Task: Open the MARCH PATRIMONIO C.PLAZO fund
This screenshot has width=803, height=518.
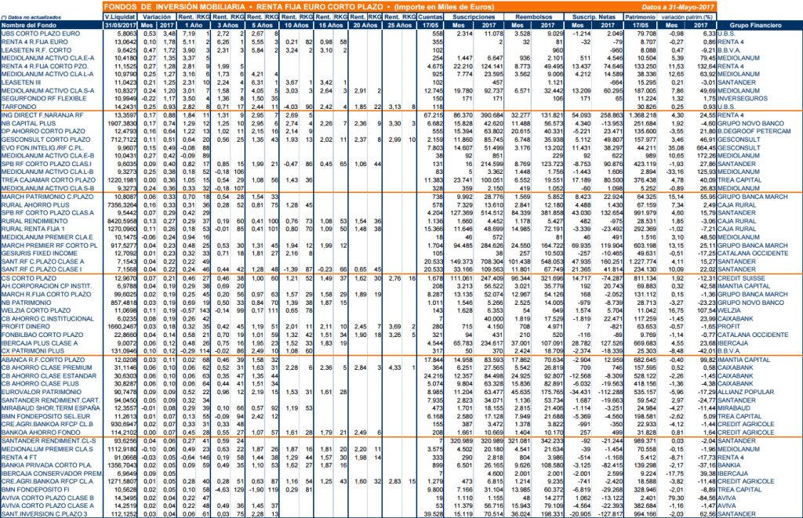Action: pos(47,197)
